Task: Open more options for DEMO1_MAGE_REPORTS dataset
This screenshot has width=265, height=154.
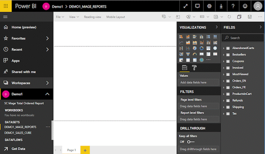Action: (48, 127)
